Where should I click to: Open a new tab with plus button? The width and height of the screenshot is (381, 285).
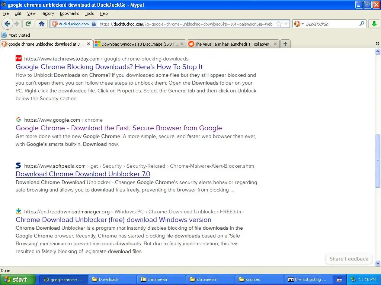click(285, 44)
